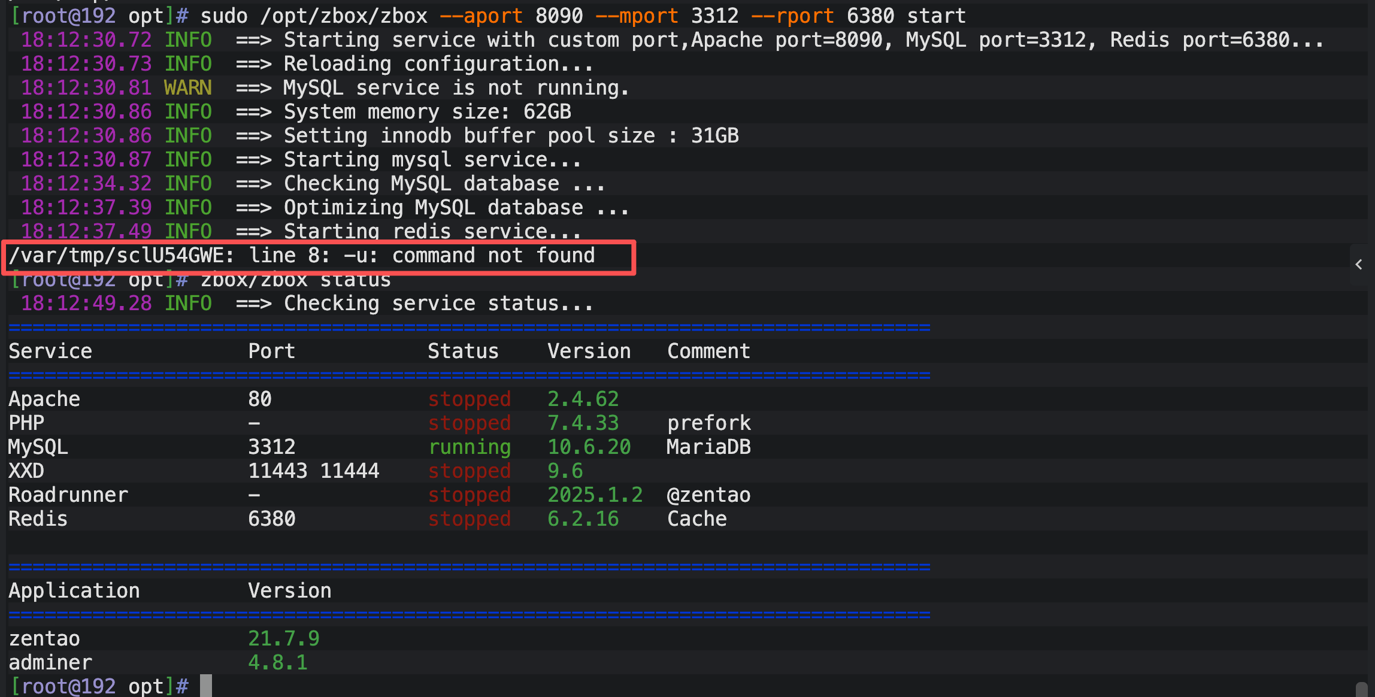Click the Apache 'stopped' status
Screen dimensions: 1375x697
coord(469,399)
